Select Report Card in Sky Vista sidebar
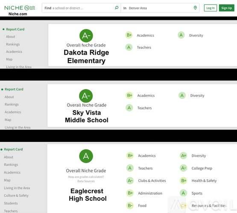237x213 pixels. 14,89
